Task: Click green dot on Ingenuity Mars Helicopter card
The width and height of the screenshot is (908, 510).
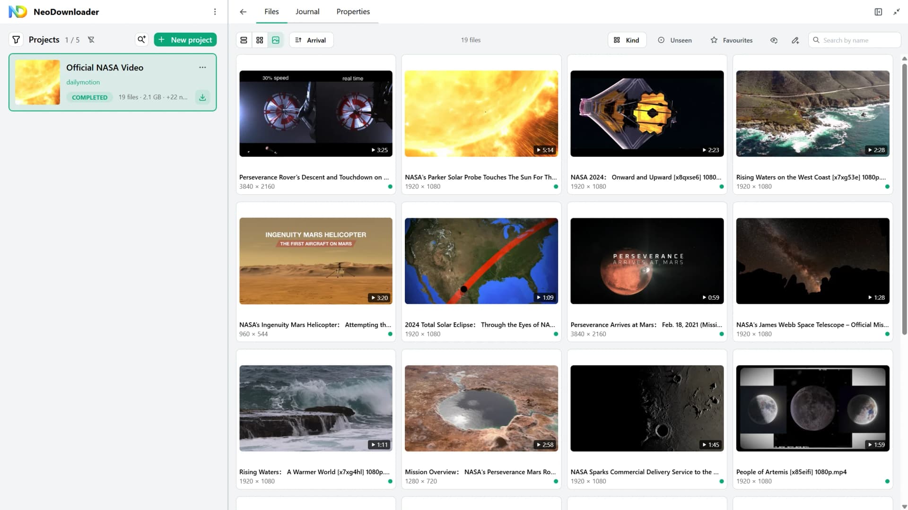Action: click(390, 334)
